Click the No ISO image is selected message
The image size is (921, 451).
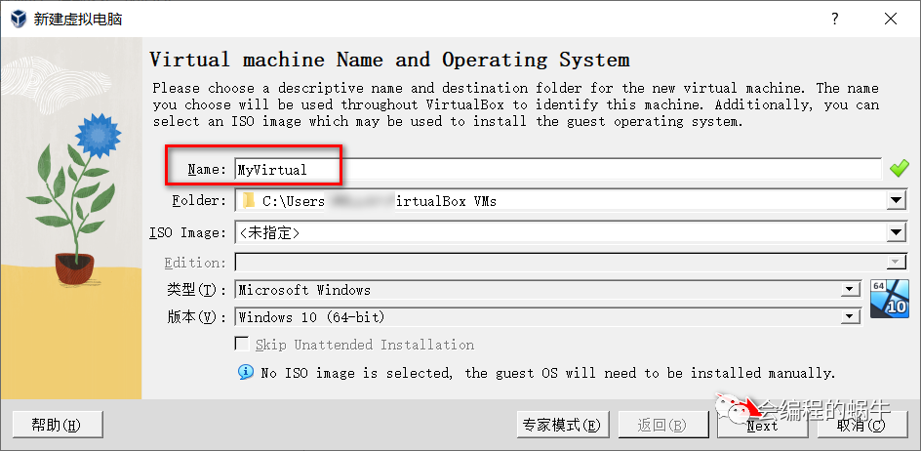(x=547, y=373)
